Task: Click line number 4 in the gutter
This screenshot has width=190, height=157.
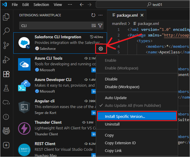Action: tap(119, 47)
